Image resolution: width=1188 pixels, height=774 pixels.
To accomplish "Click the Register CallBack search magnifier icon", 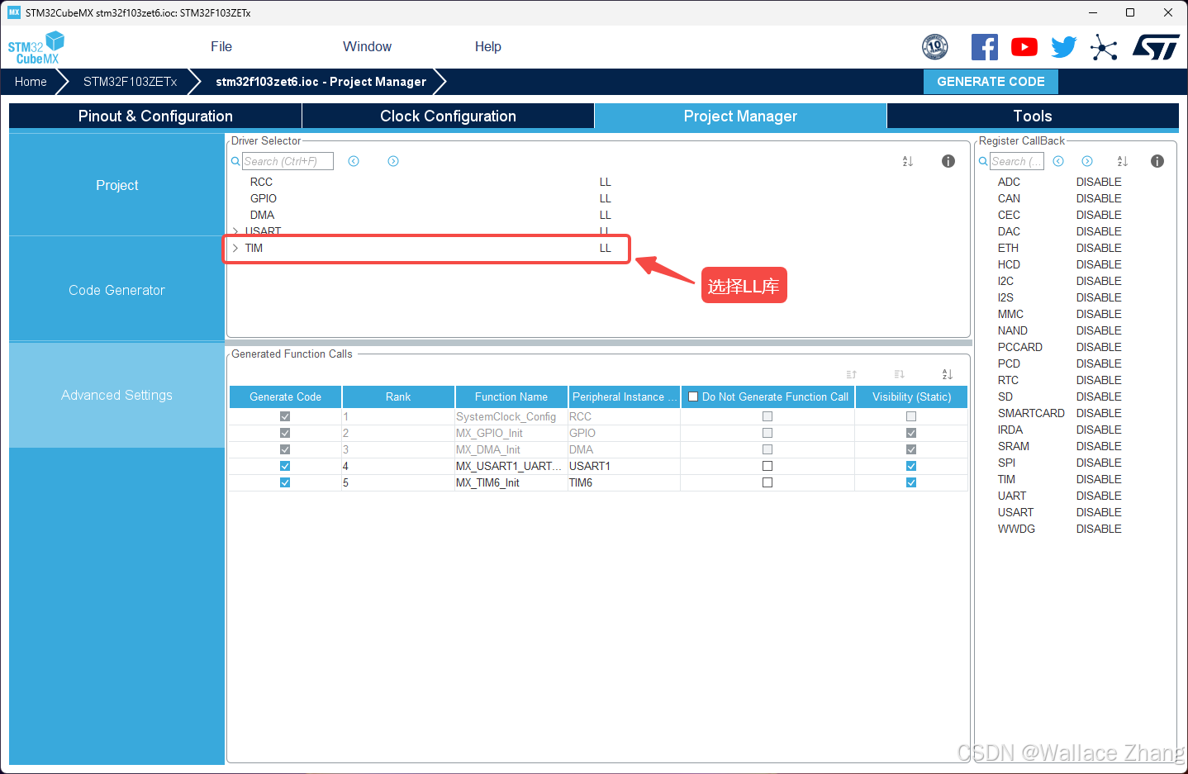I will [983, 161].
